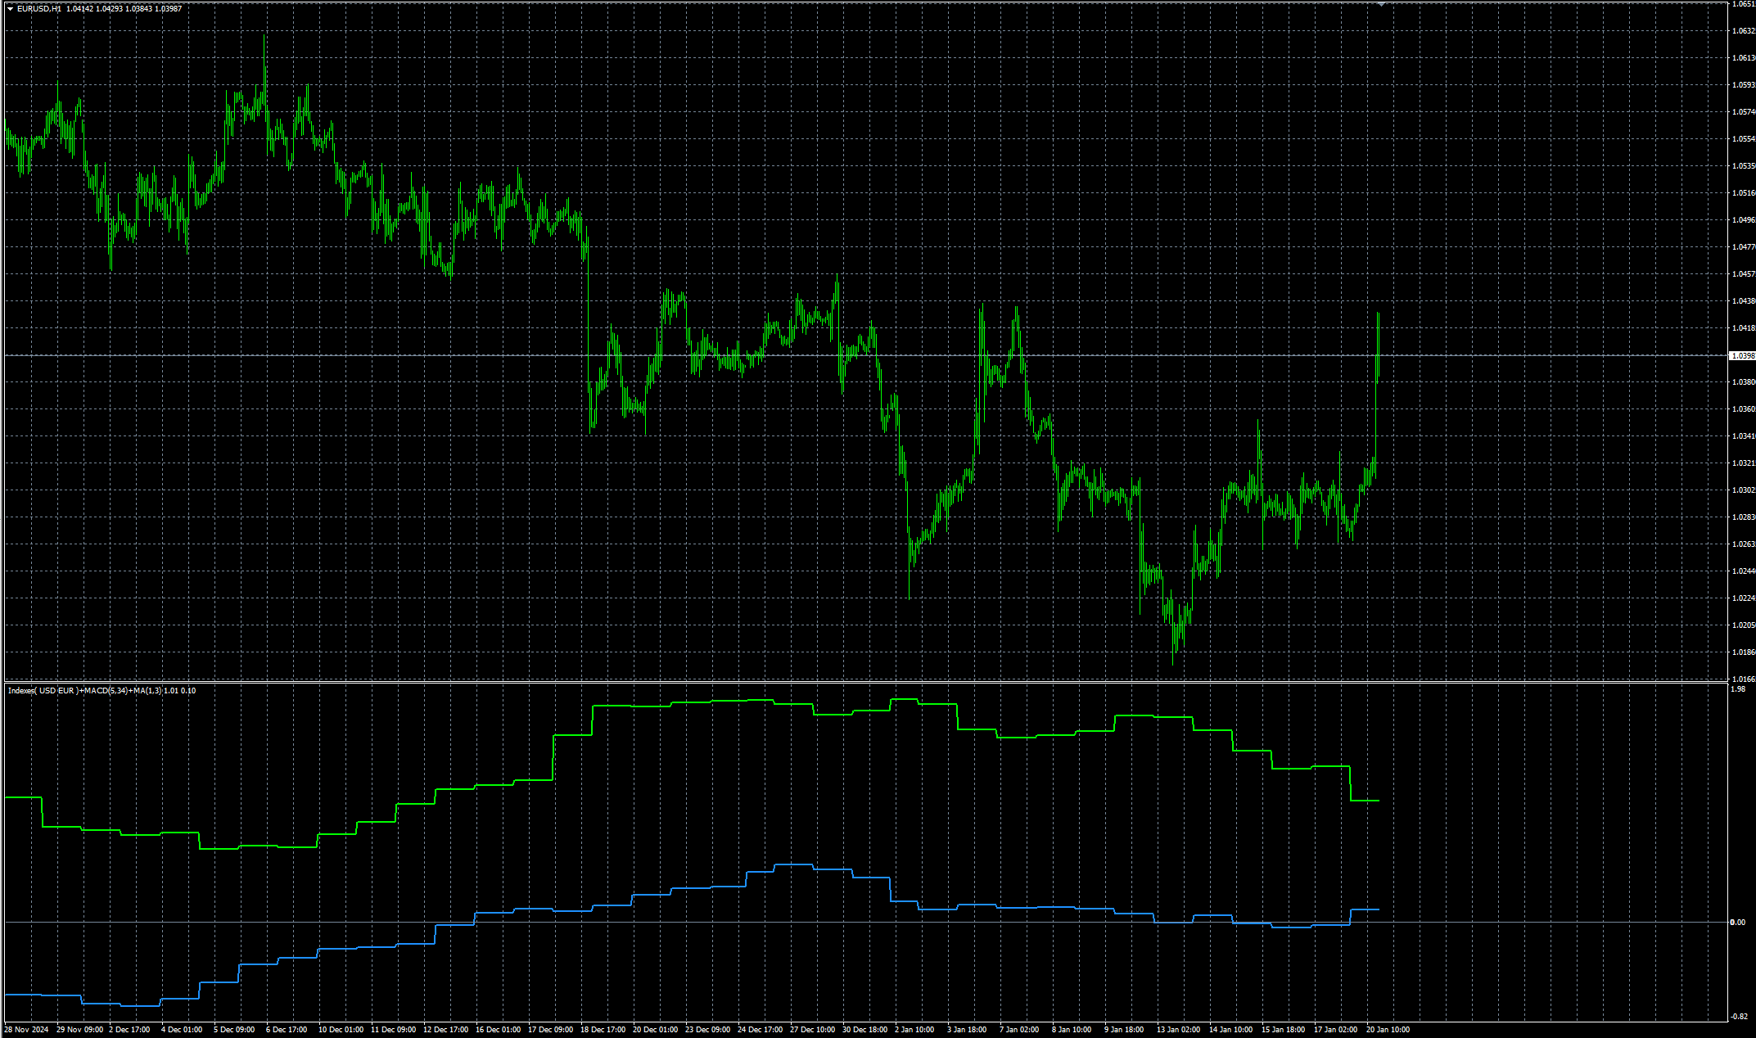The image size is (1756, 1038).
Task: Click the -0.82 indicator scale value
Action: (1738, 1017)
